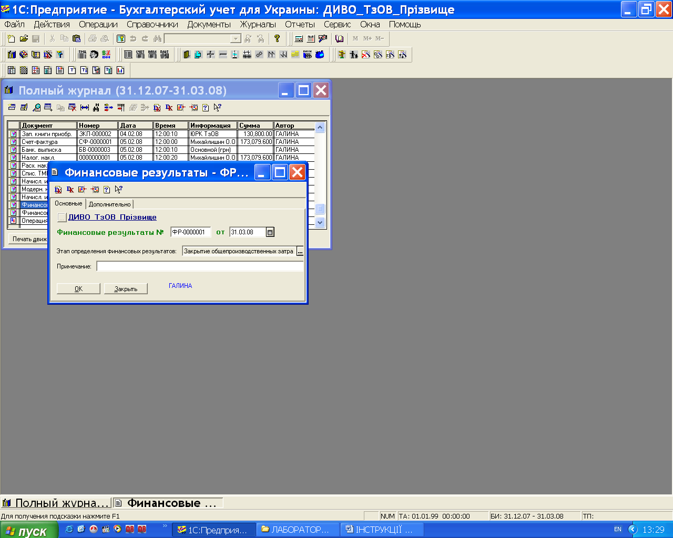Click the document number field ФР-0000001
The width and height of the screenshot is (673, 538).
(190, 232)
